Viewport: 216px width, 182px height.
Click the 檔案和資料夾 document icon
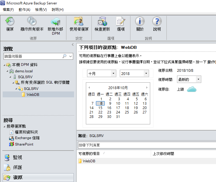[x=12, y=132]
